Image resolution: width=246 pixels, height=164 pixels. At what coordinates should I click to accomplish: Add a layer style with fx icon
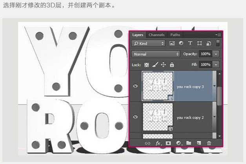[158, 144]
